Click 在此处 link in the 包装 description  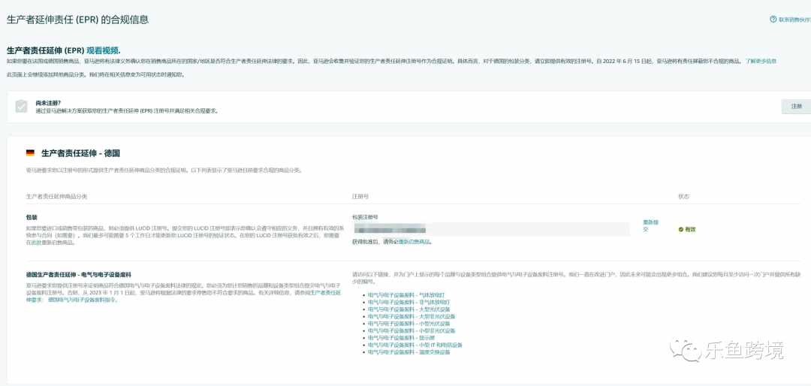click(x=37, y=243)
